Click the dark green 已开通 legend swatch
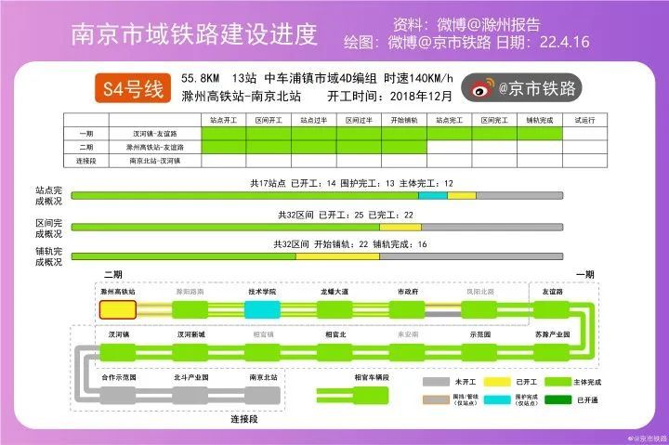Screen dimensions: 669x445 [557, 399]
